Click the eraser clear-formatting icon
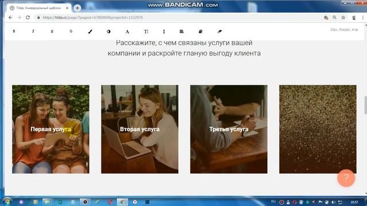Viewport: 367px width, 206px height. click(219, 31)
